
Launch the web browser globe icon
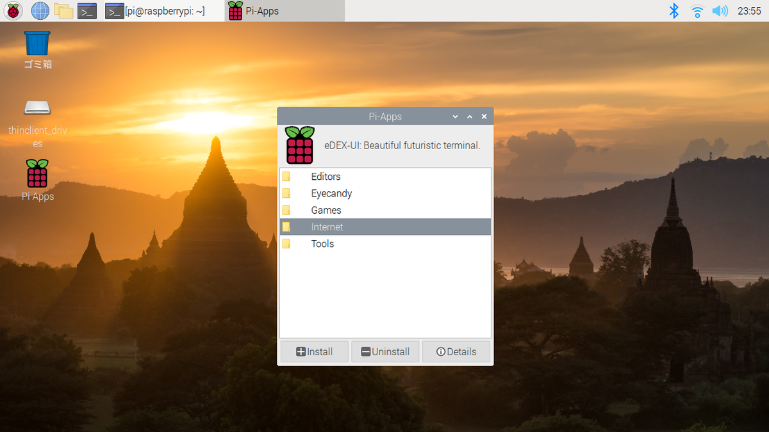pyautogui.click(x=40, y=10)
